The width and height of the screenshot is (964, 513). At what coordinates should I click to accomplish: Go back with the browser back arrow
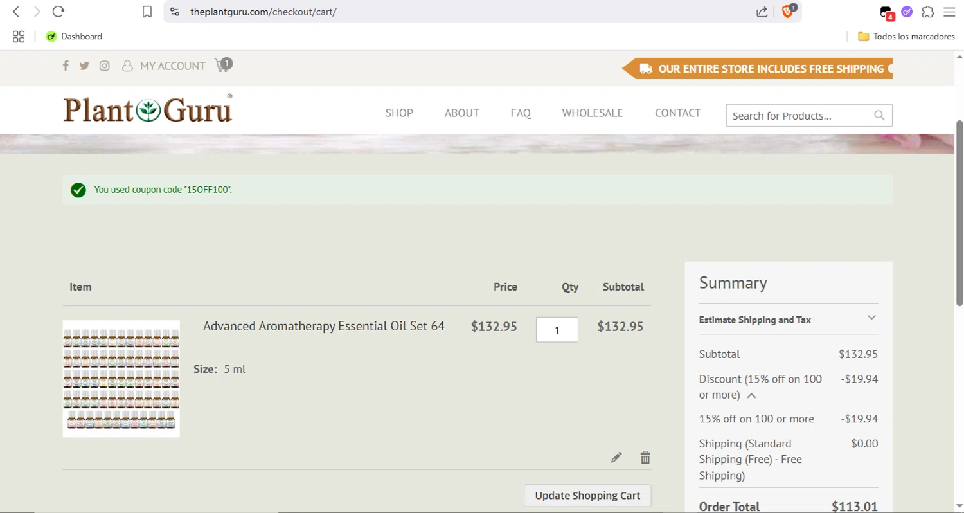pos(17,12)
